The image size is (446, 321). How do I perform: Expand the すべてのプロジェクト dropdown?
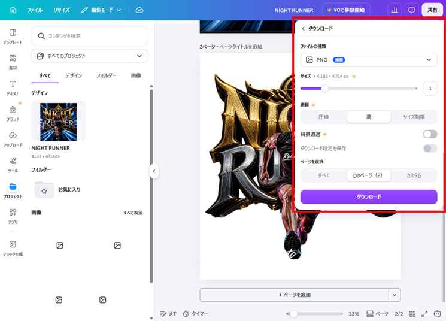pos(90,56)
